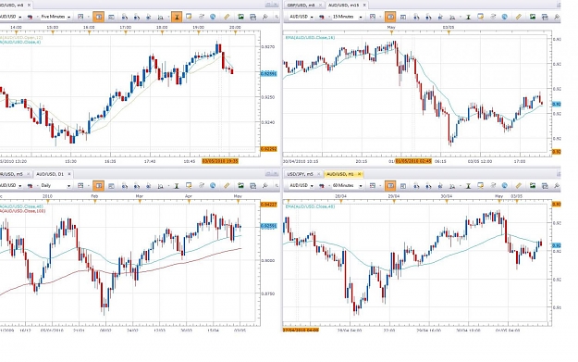Click the ruler icon in the Daily chart toolbar

[x=227, y=185]
